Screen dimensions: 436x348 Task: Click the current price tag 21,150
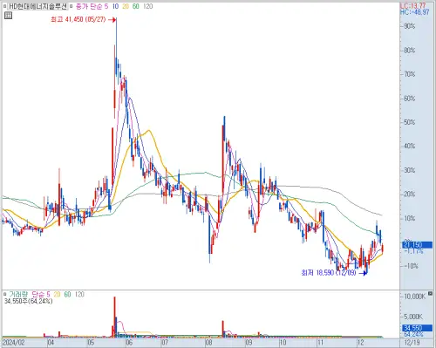coord(417,245)
